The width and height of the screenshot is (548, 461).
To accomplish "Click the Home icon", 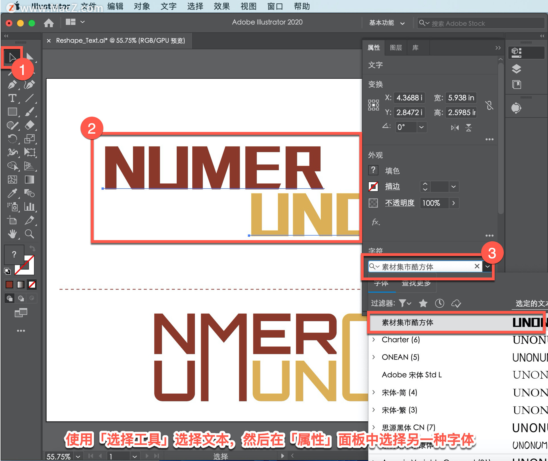I will coord(49,23).
